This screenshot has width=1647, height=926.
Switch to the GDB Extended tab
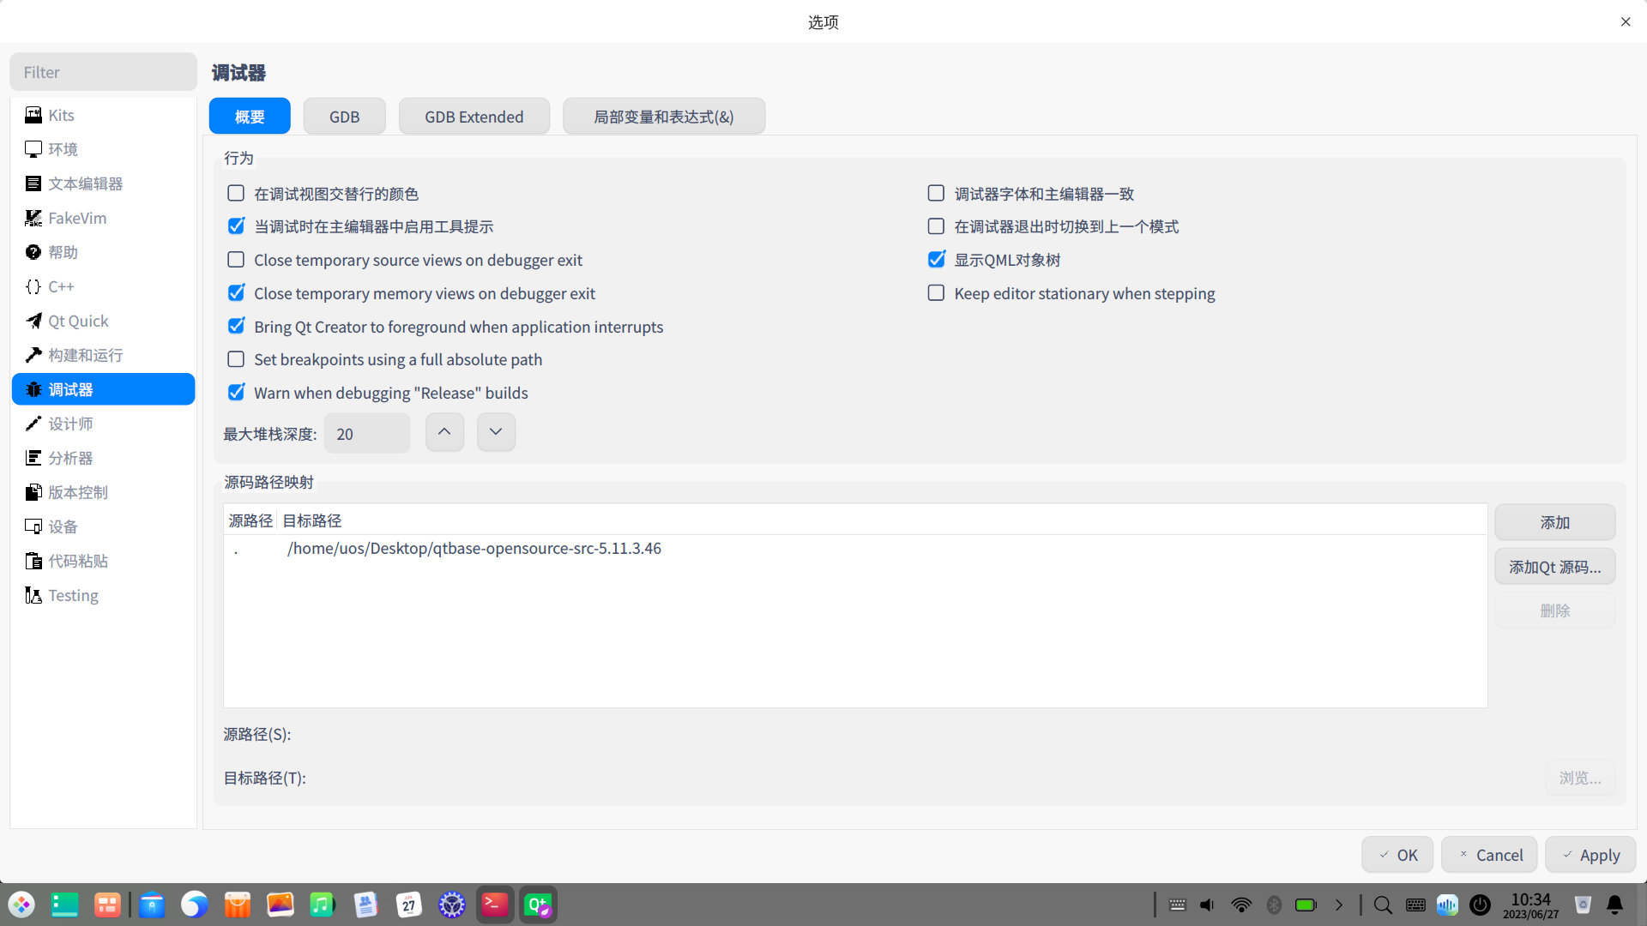[474, 117]
